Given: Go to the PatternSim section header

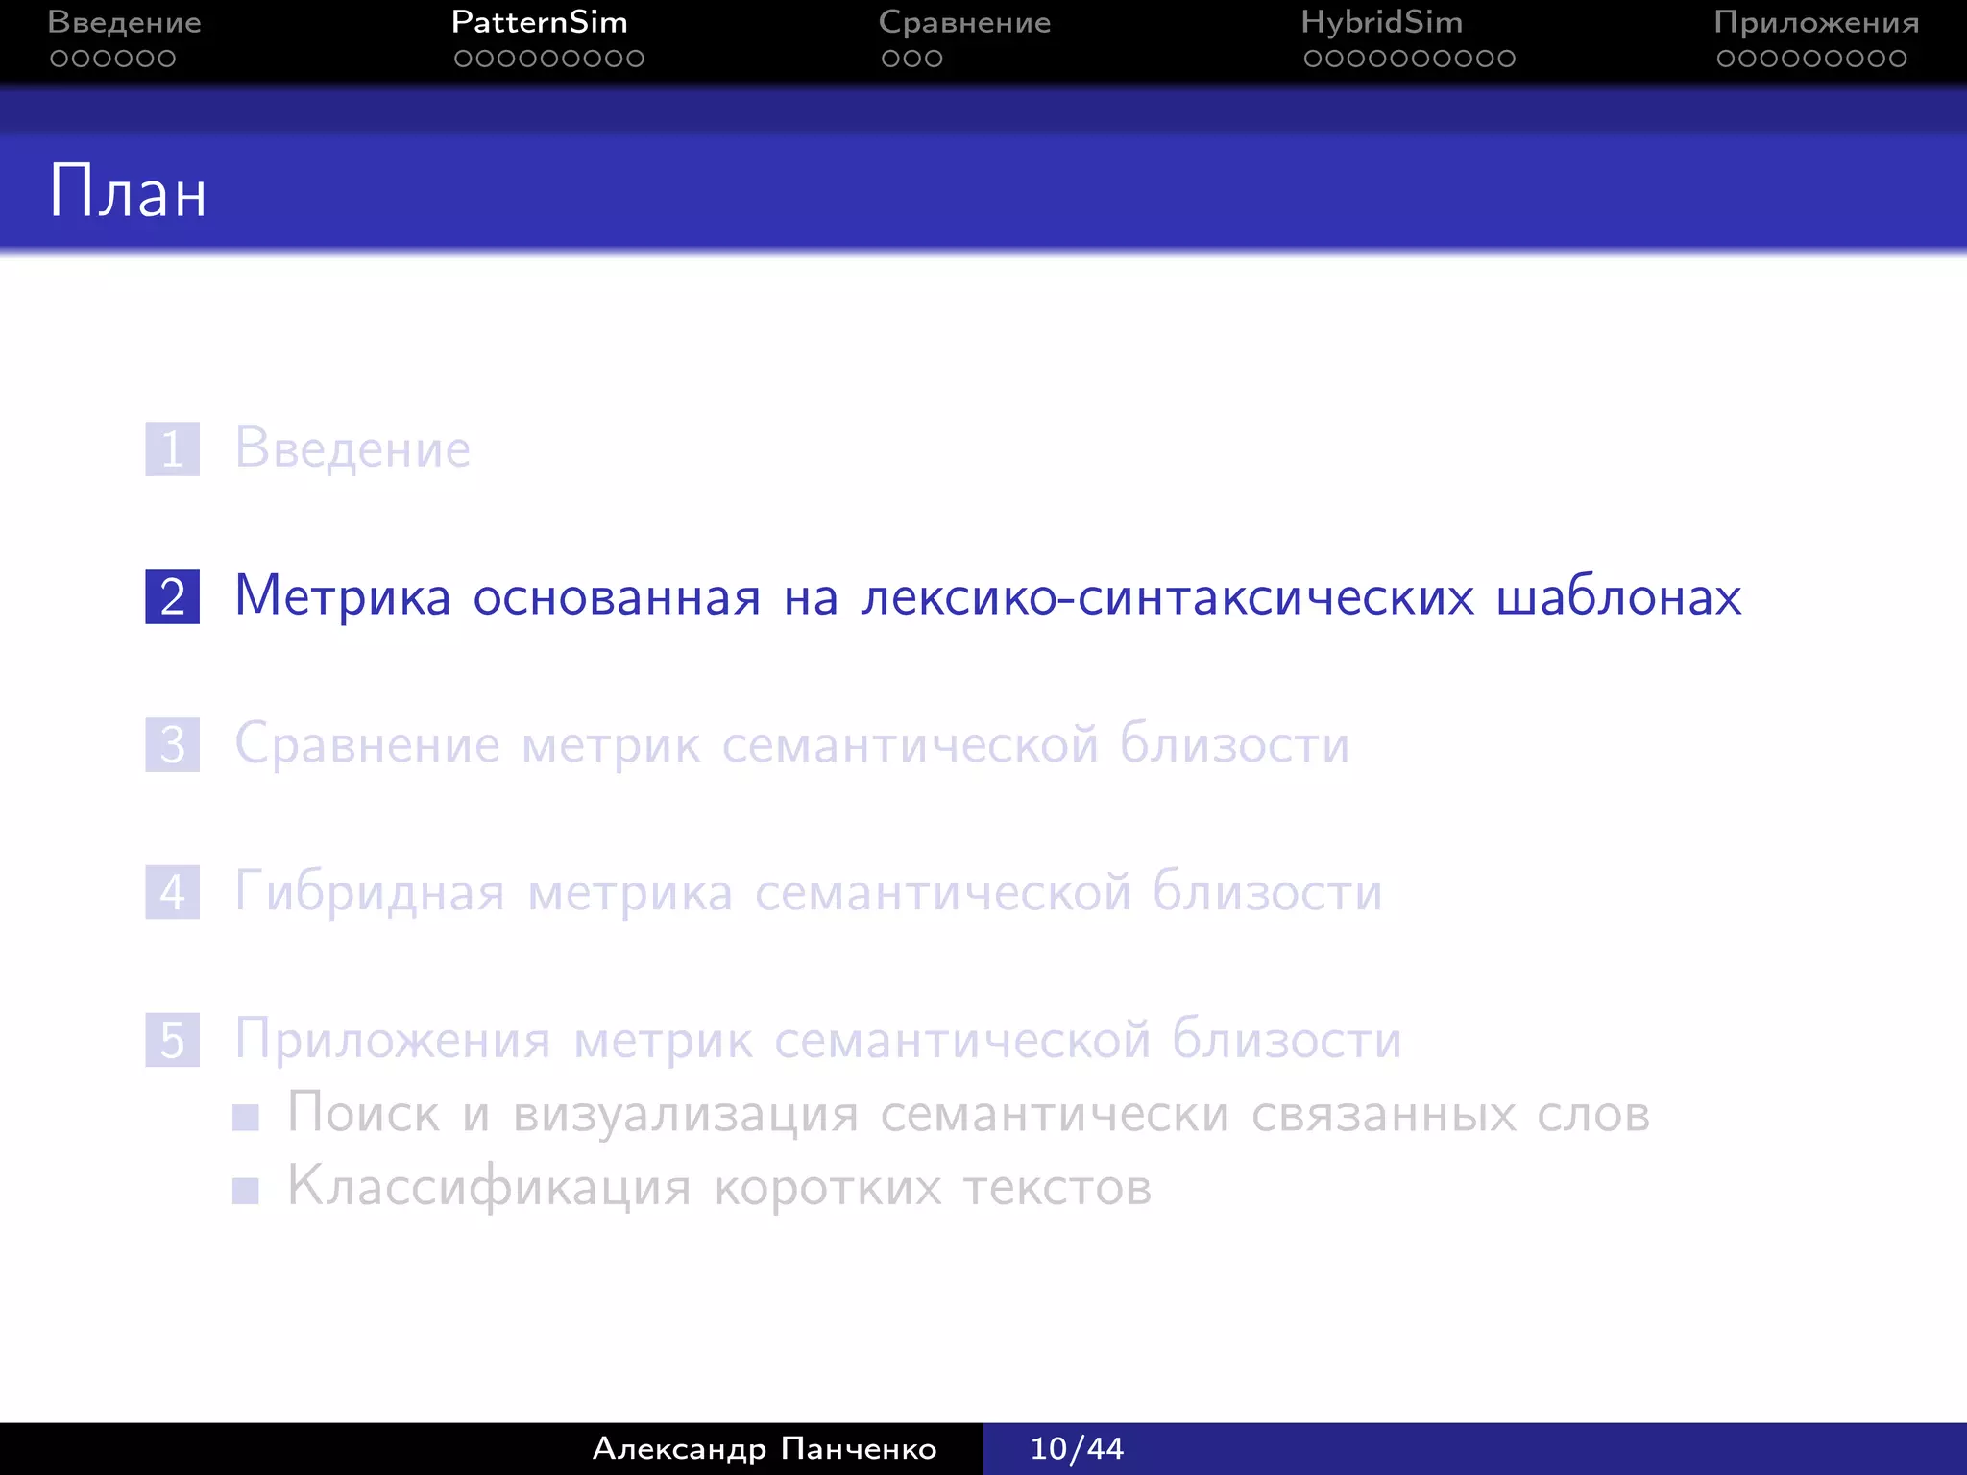Looking at the screenshot, I should 540,22.
